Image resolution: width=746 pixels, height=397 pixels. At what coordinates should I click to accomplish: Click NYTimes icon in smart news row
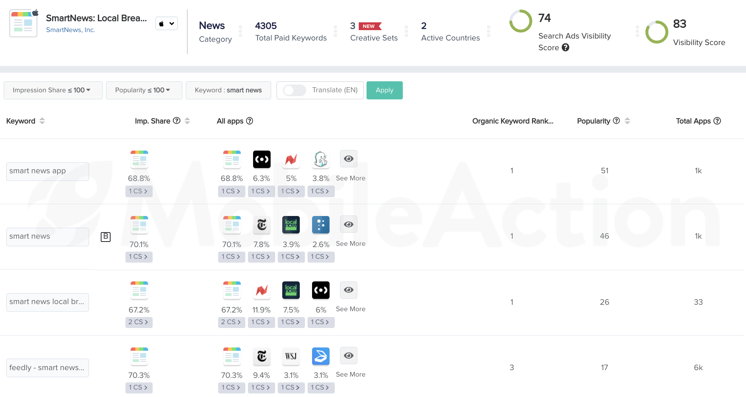(x=262, y=225)
